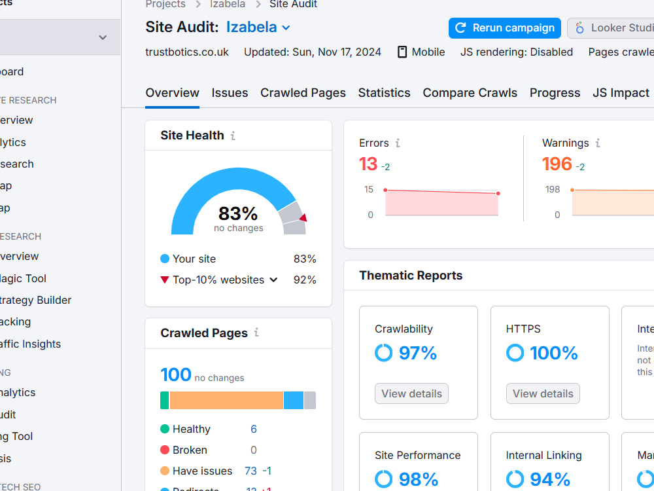This screenshot has height=491, width=654.
Task: Switch to the Issues tab
Action: pos(230,93)
